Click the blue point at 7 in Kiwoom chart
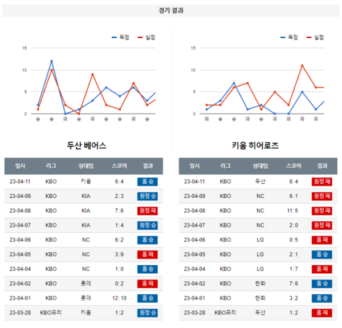 click(x=234, y=83)
